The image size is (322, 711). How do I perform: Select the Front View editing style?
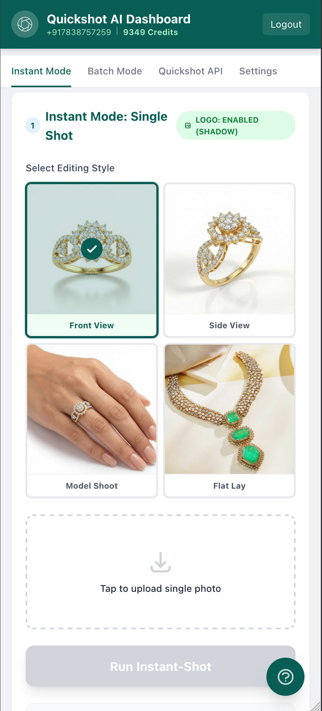pyautogui.click(x=92, y=260)
